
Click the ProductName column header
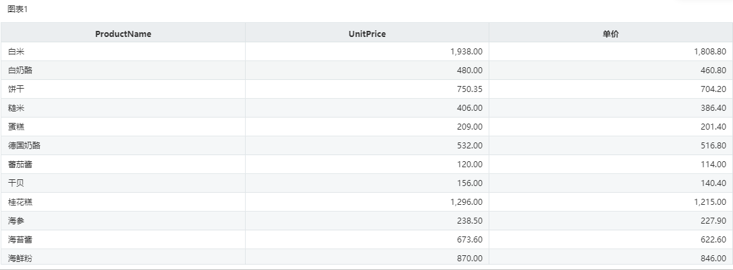123,34
